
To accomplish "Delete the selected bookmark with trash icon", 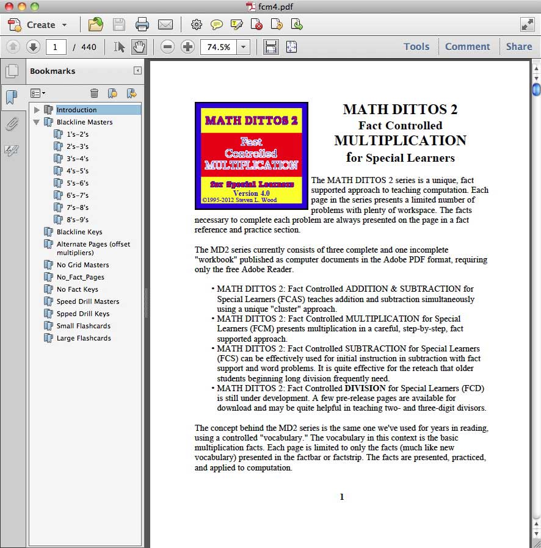I will (x=94, y=93).
